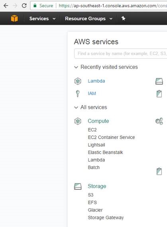
Task: Click the Find a service search field
Action: coord(120,54)
